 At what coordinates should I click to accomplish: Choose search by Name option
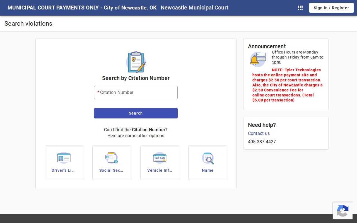(x=208, y=163)
